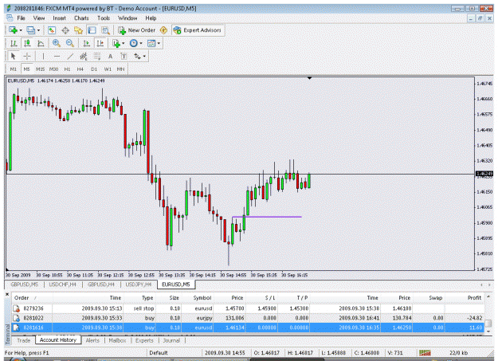Set timeframe to D1
Image resolution: width=498 pixels, height=361 pixels.
click(x=94, y=69)
